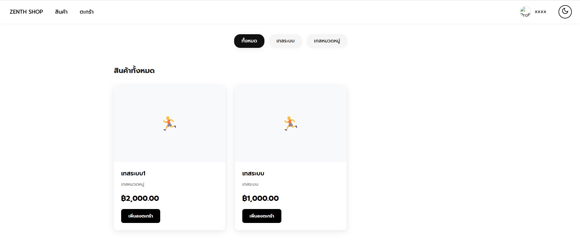Screen dimensions: 580x249
Task: Click the สินค้าทั้งหมด section heading
Action: [x=134, y=71]
